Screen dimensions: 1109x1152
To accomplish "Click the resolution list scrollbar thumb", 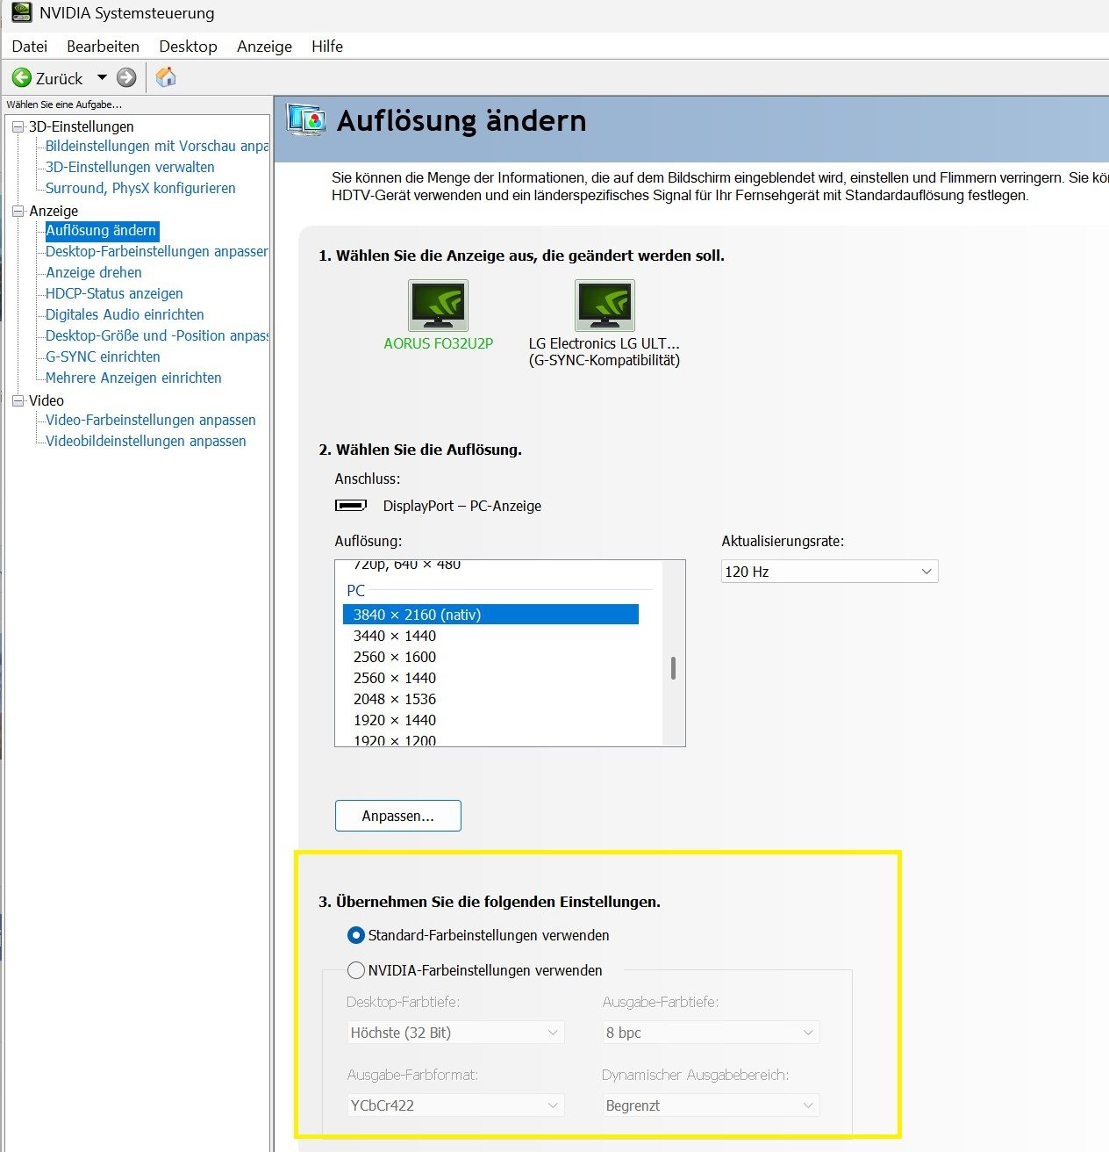I will (673, 668).
